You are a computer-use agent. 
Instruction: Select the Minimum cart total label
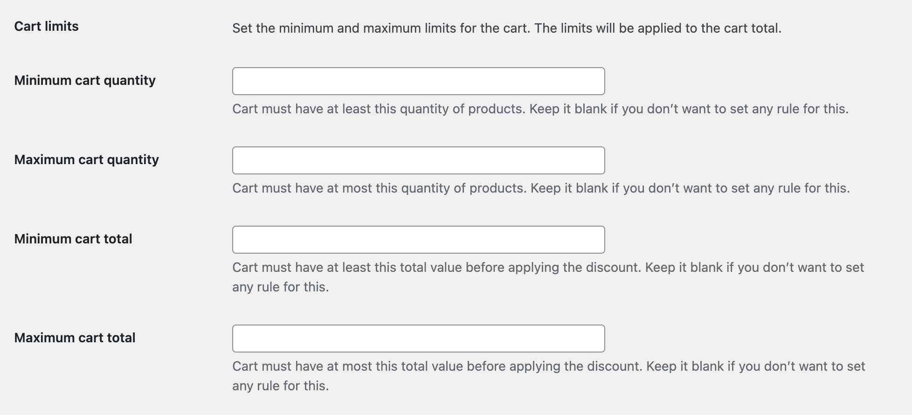click(73, 239)
